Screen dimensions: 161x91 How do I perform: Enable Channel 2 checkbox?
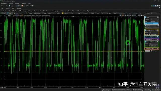tap(145, 37)
